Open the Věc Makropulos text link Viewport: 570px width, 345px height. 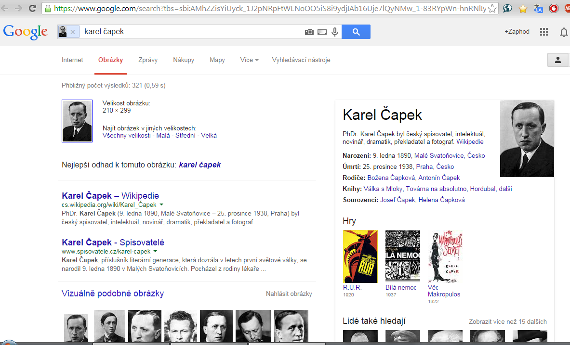(444, 291)
